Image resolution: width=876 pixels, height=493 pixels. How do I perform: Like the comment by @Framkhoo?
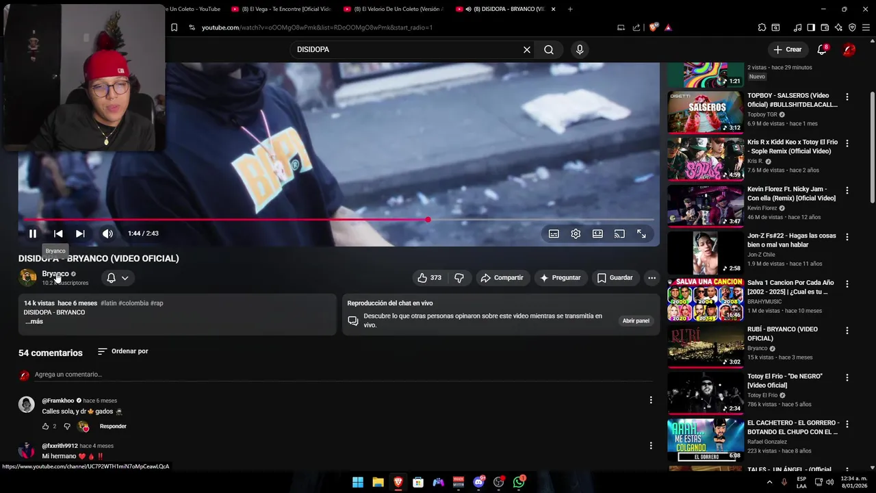(x=46, y=426)
